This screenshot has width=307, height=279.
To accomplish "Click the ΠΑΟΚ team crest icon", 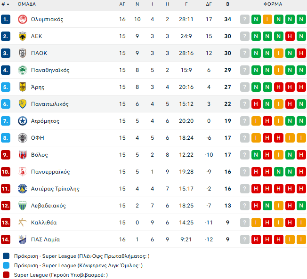I will pos(22,53).
